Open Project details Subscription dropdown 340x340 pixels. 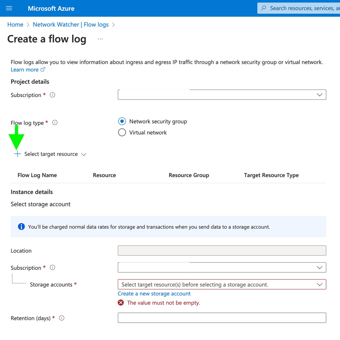222,95
